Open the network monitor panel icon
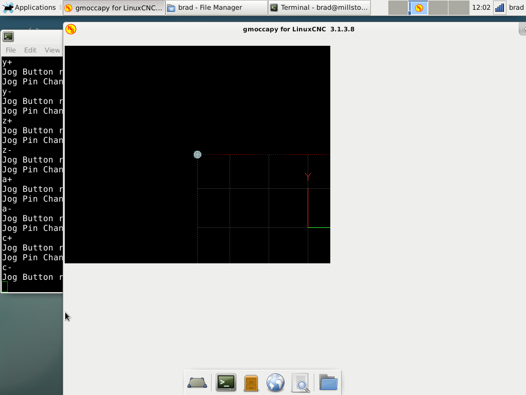 pos(499,8)
